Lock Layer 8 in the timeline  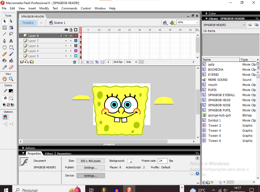coord(71,36)
